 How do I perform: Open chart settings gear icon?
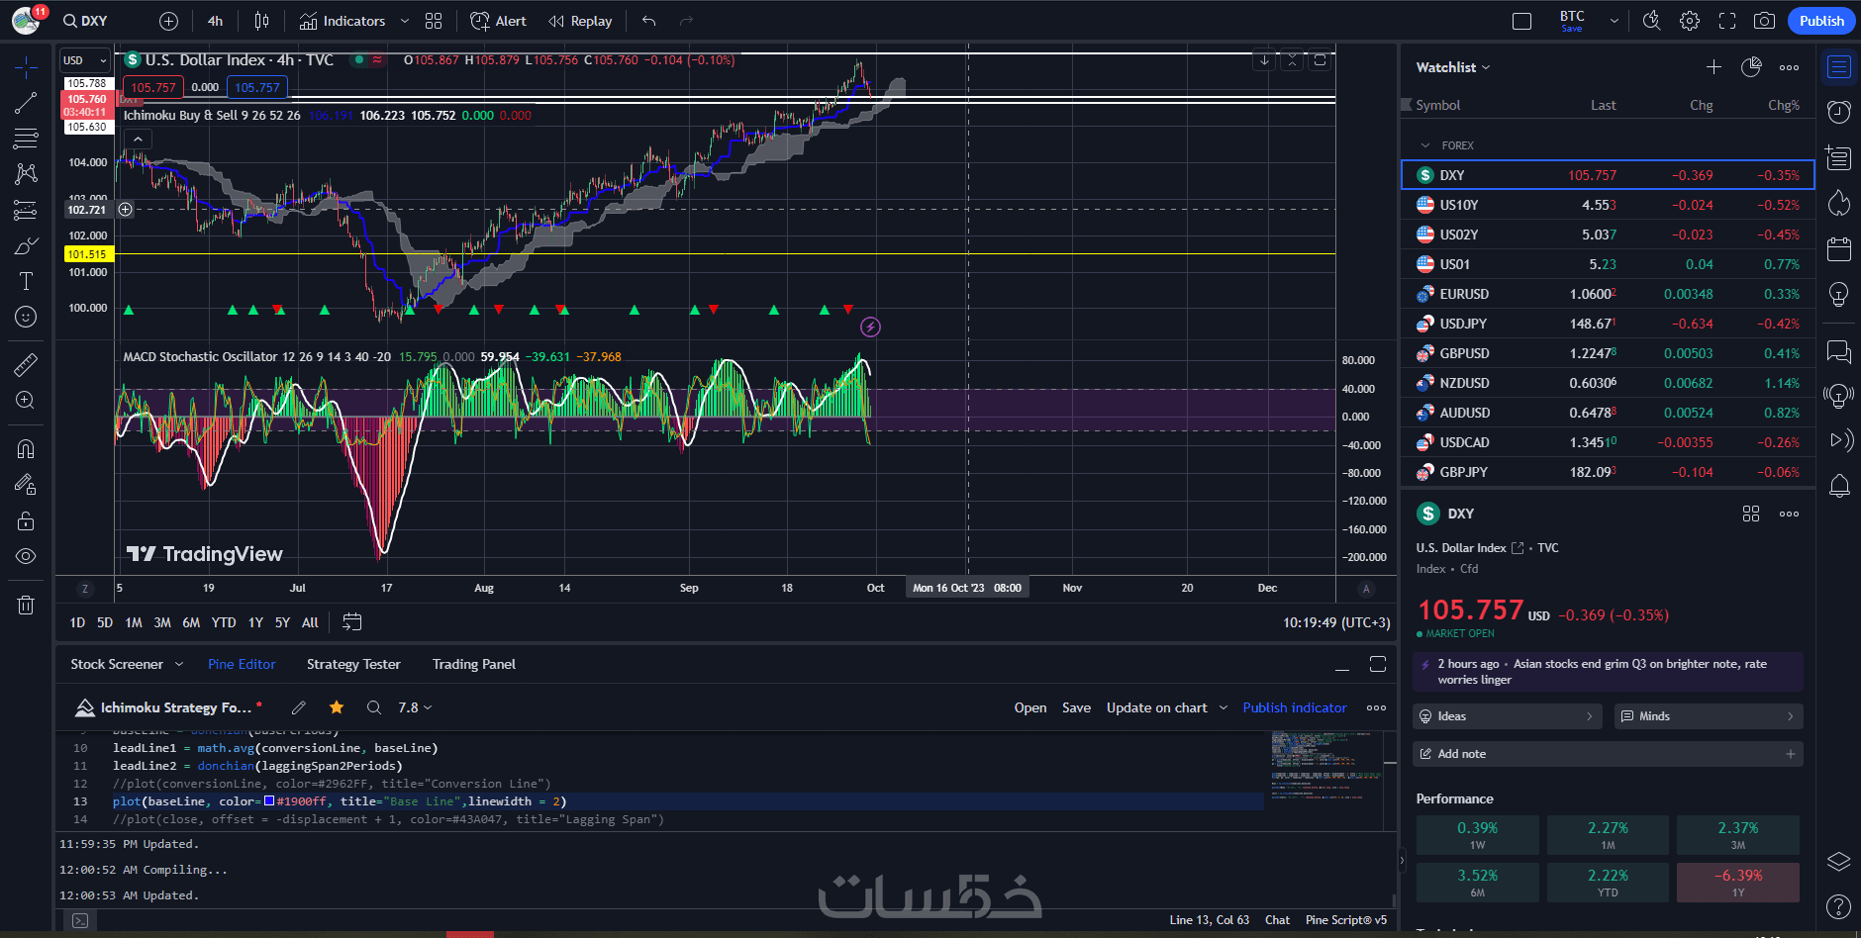click(1690, 21)
